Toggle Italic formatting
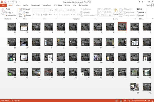 point(36,15)
